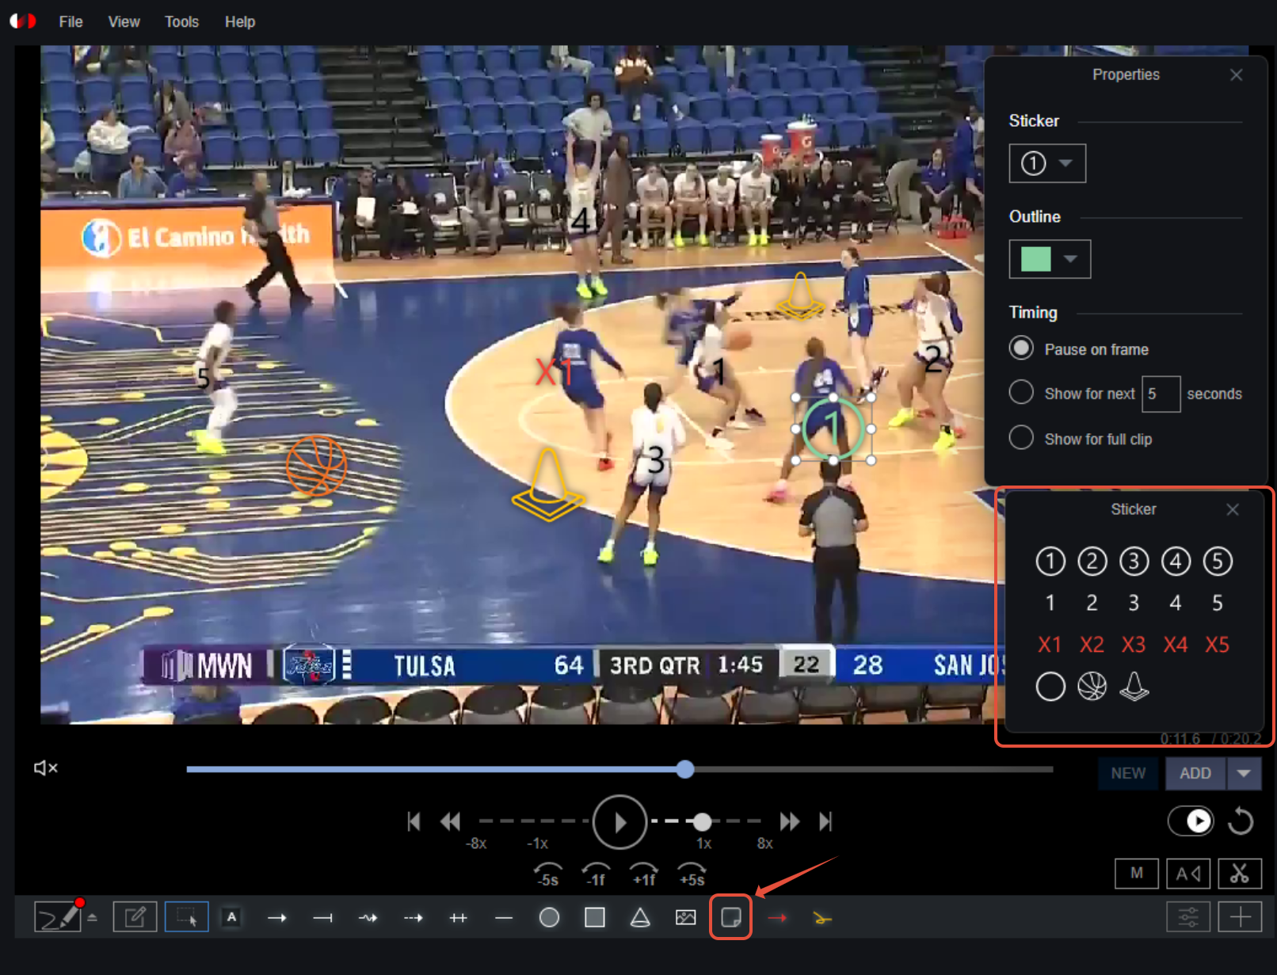1277x975 pixels.
Task: Select the circle shape drawing tool
Action: pyautogui.click(x=549, y=918)
